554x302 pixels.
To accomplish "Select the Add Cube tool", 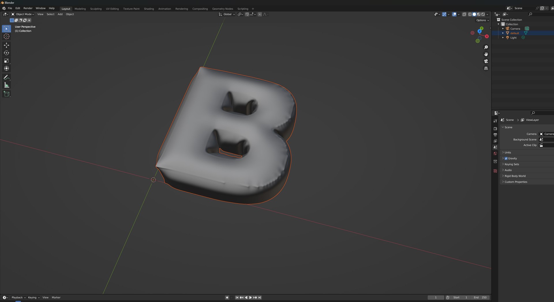I will [x=6, y=94].
